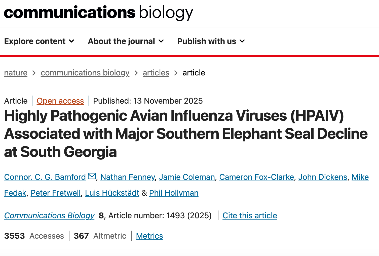
Task: Expand the Explore content menu
Action: click(39, 41)
